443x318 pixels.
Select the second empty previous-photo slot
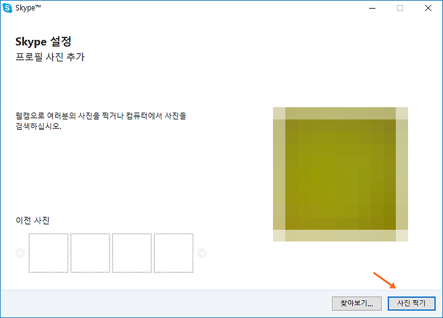coord(90,253)
